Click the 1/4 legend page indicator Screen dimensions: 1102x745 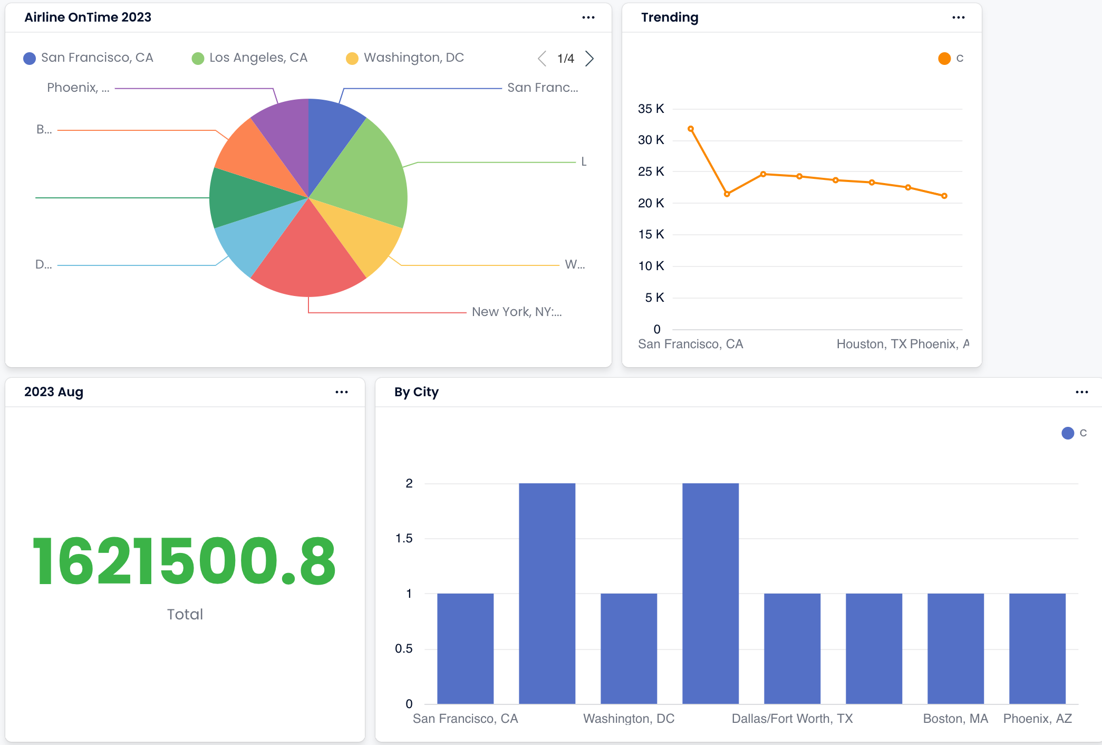click(x=566, y=59)
